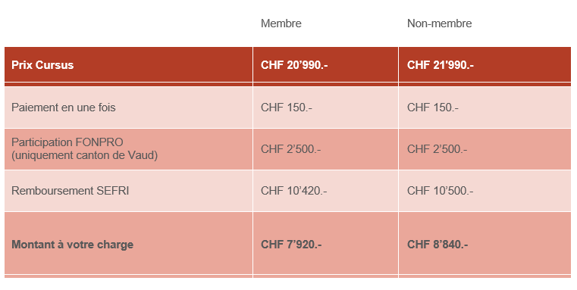
Task: Select the Prix Cursus row label
Action: 42,65
